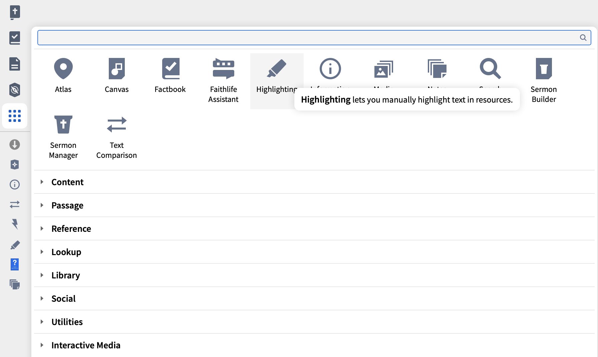
Task: Expand the Interactive Media section
Action: 314,345
